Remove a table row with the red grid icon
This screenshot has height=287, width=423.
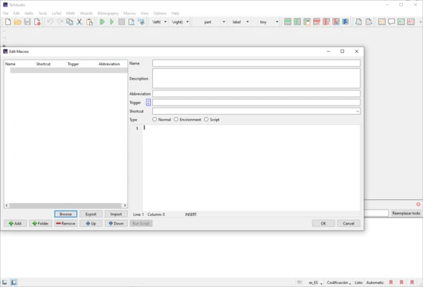pos(317,22)
